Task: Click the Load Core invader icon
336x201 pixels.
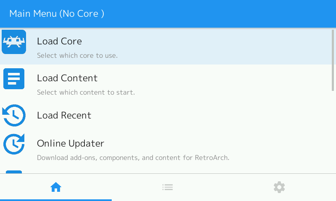Action: [x=14, y=42]
